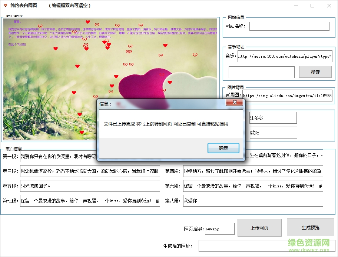This screenshot has height=257, width=338.
Task: Click the 搜索 button for music
Action: click(315, 72)
